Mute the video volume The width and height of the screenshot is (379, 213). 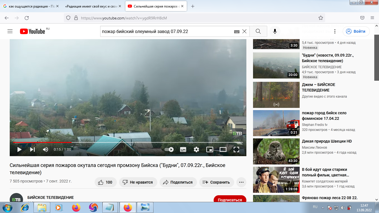click(46, 149)
